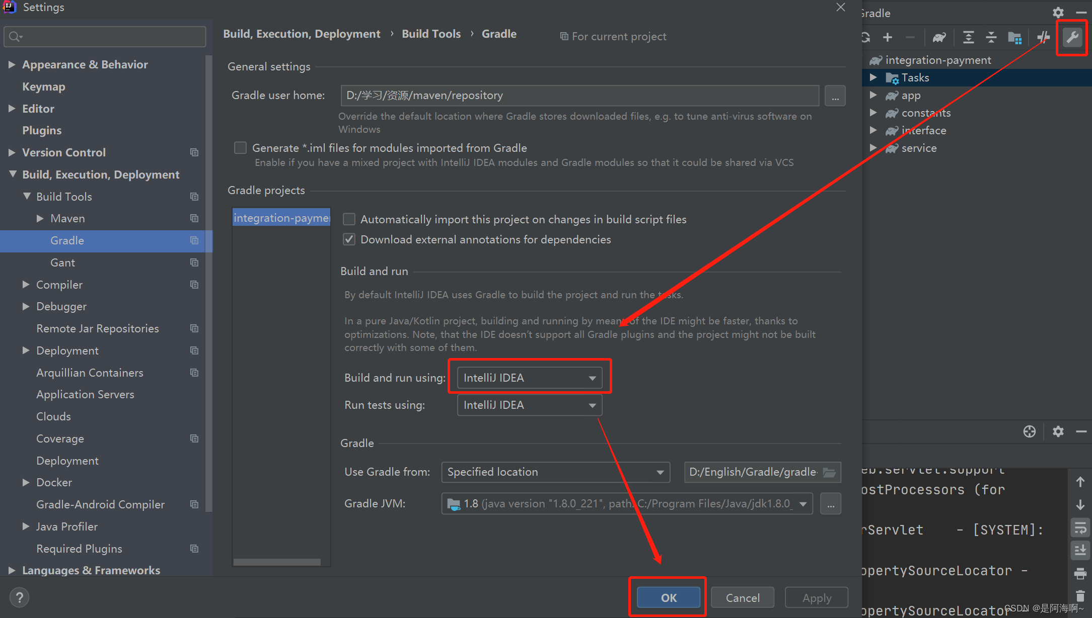Click the Cancel button
This screenshot has height=618, width=1092.
742,597
